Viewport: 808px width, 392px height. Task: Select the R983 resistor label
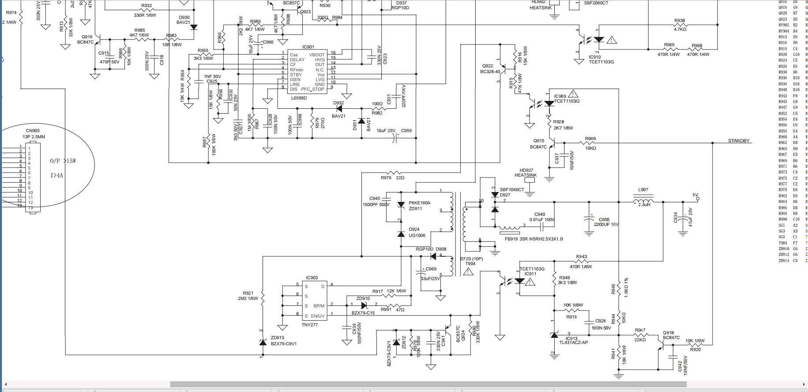coord(171,36)
